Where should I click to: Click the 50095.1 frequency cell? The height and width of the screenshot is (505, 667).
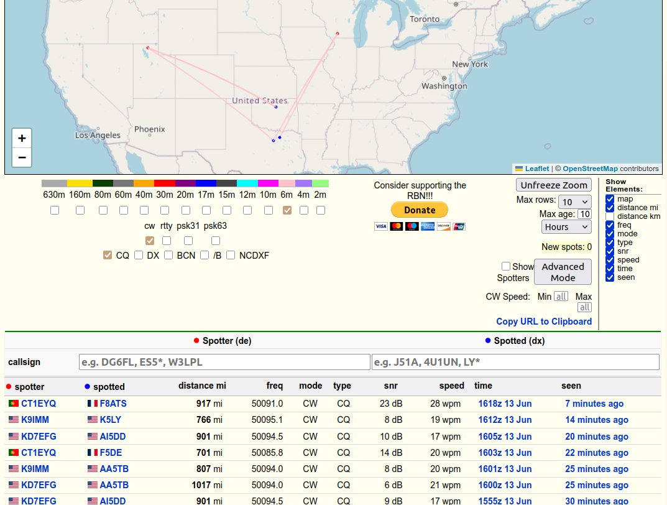coord(267,420)
